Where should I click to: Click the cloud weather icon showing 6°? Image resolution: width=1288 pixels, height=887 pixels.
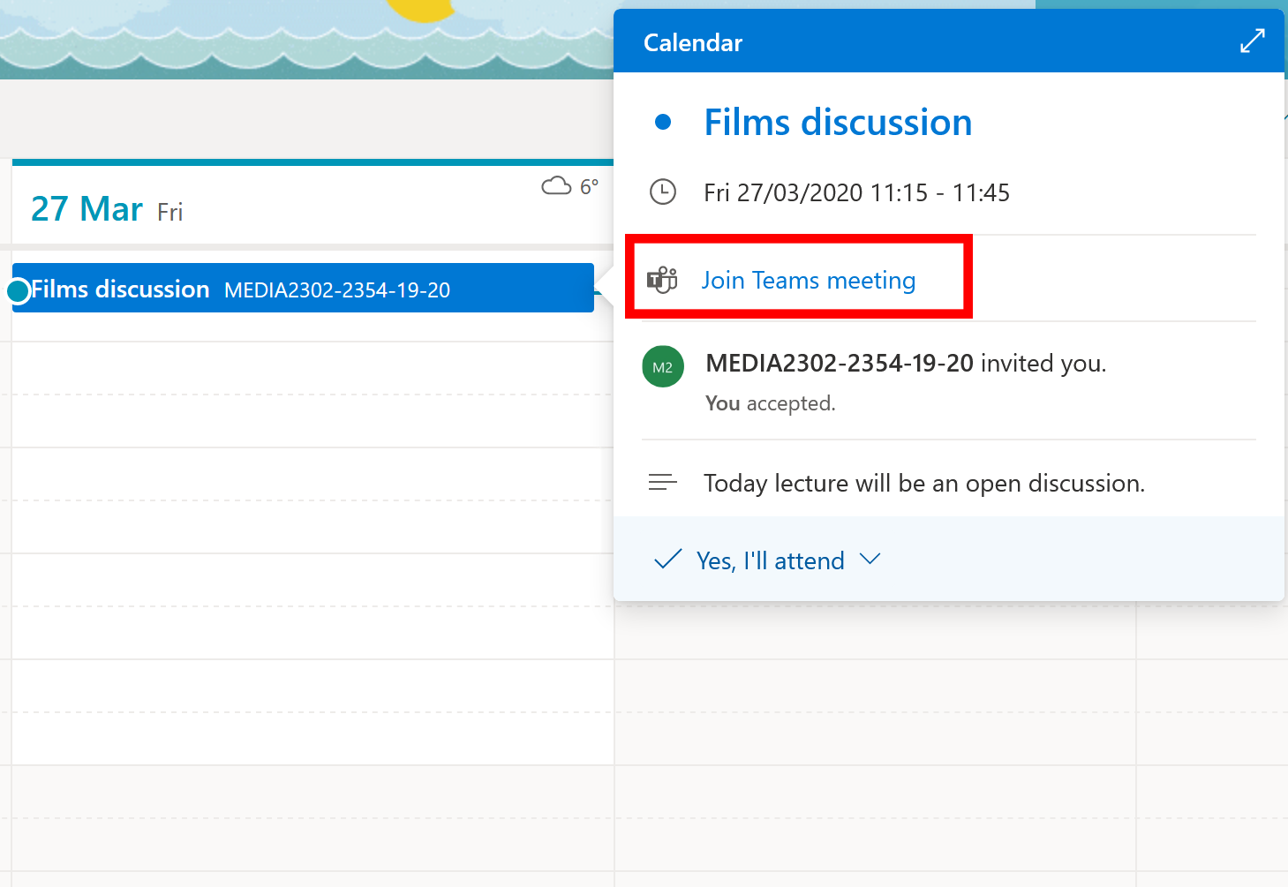[556, 186]
